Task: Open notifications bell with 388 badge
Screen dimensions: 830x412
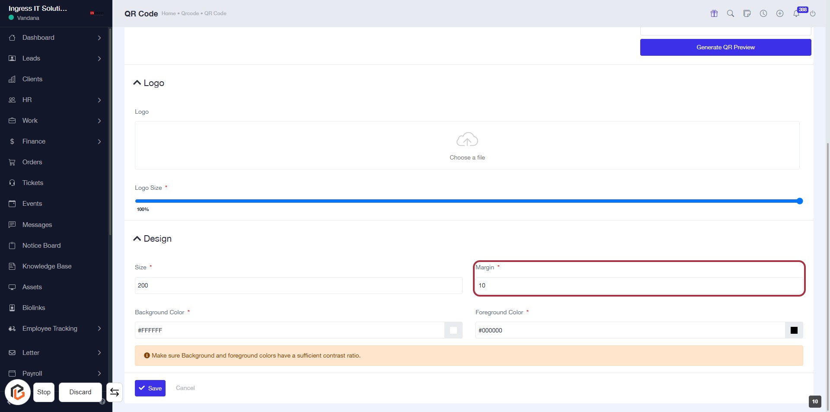Action: 796,13
